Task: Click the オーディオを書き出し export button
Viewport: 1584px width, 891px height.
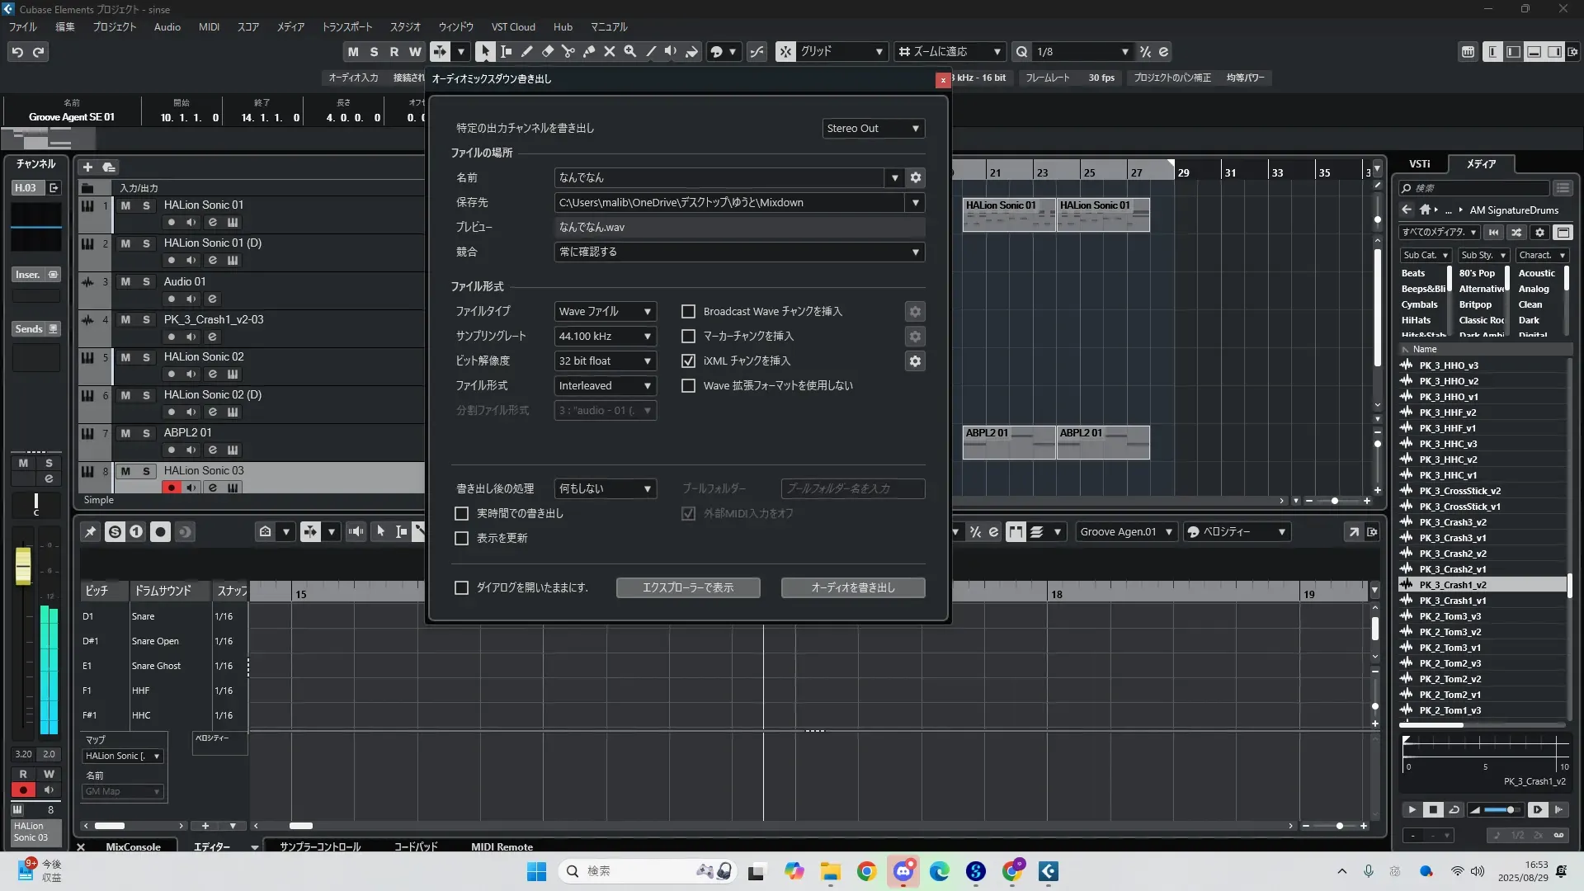Action: 852,587
